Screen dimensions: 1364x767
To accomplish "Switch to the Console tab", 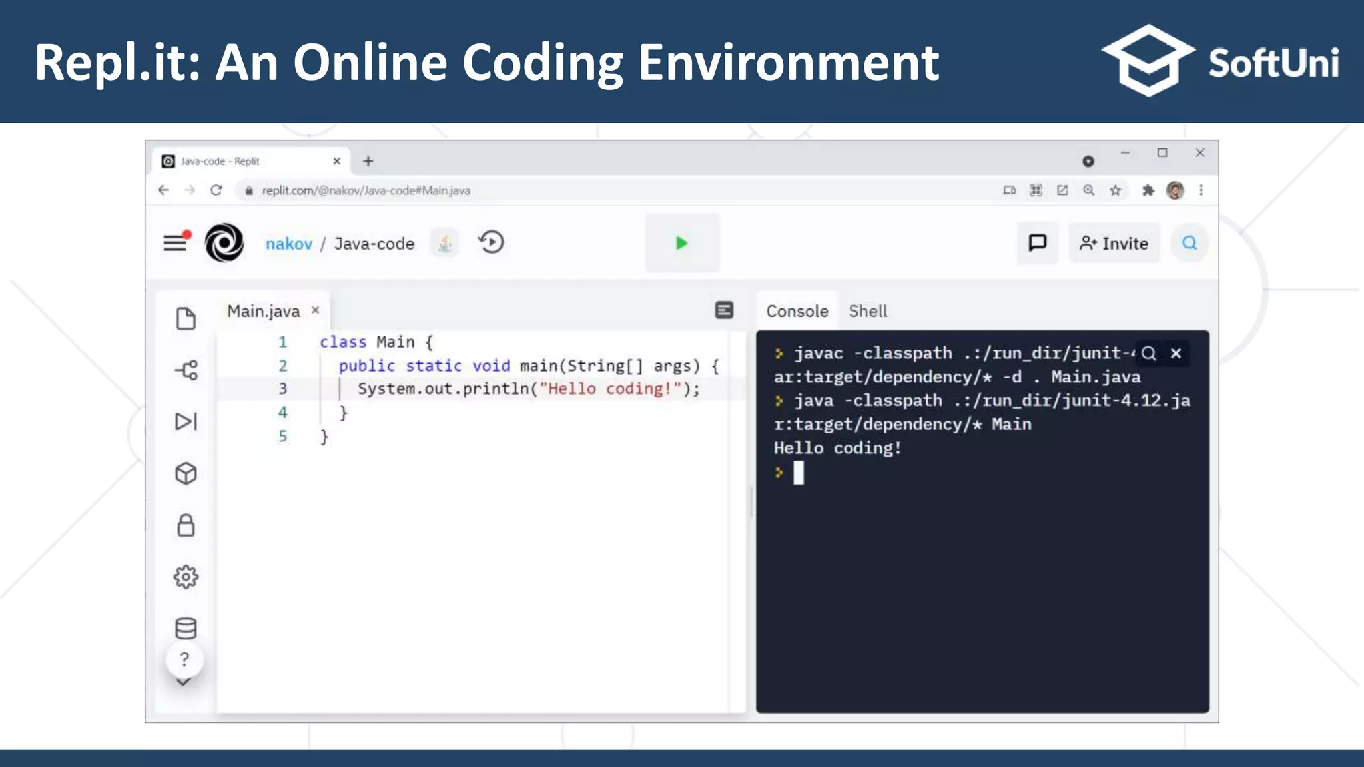I will point(797,311).
